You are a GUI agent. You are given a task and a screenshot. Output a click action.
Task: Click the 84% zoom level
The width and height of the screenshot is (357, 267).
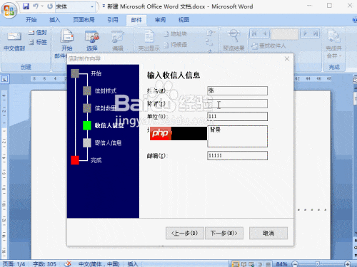(281, 264)
